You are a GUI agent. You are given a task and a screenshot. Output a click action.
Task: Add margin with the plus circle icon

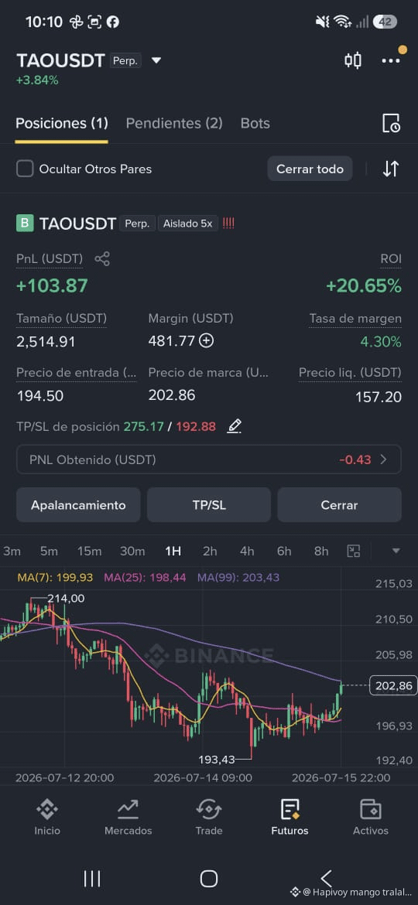[x=206, y=341]
